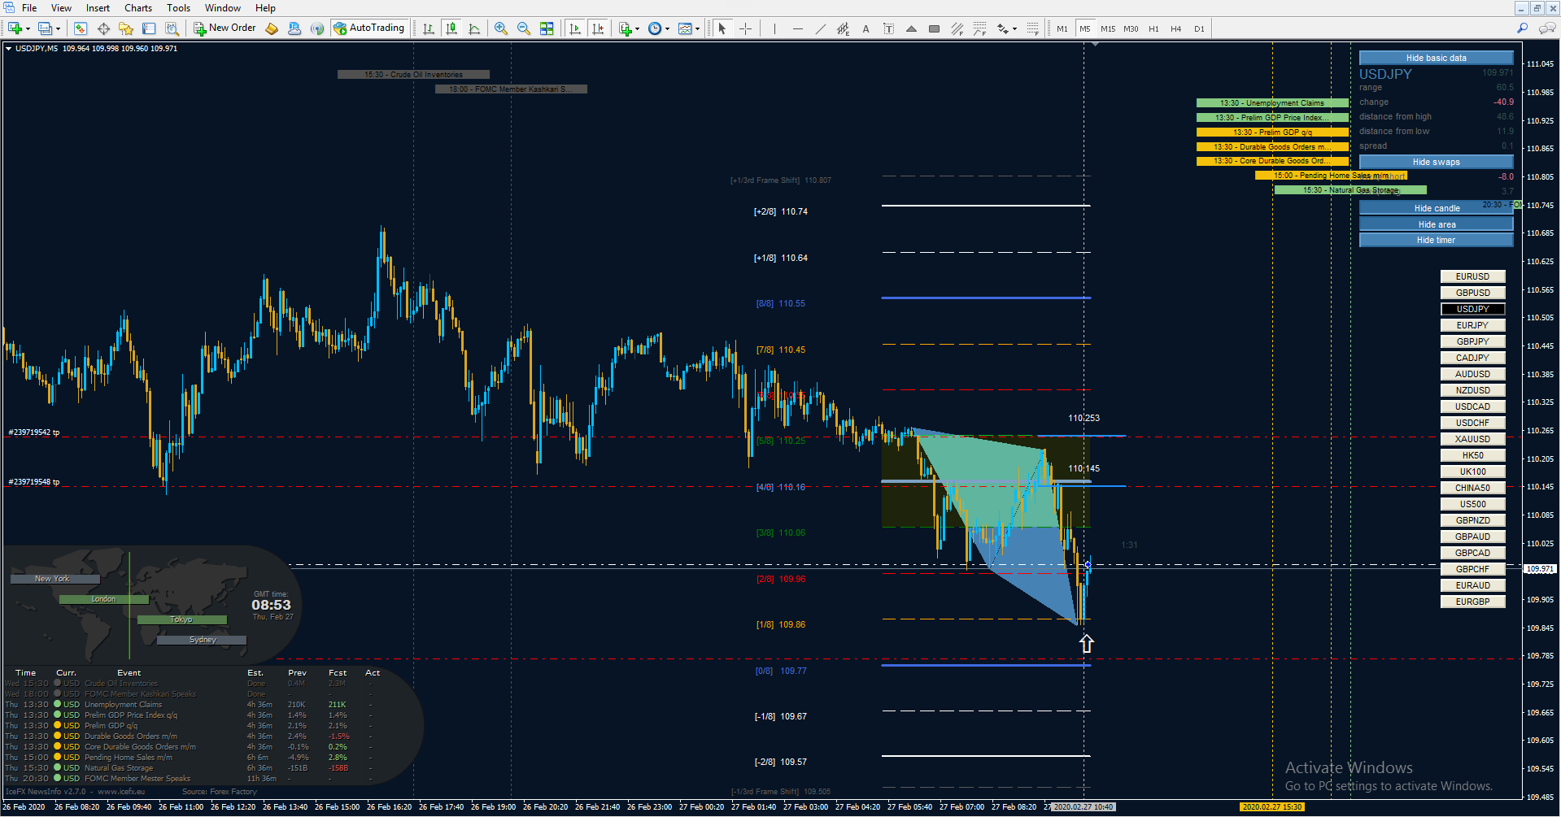Insert a rectangle shape
The image size is (1561, 817).
(x=934, y=28)
